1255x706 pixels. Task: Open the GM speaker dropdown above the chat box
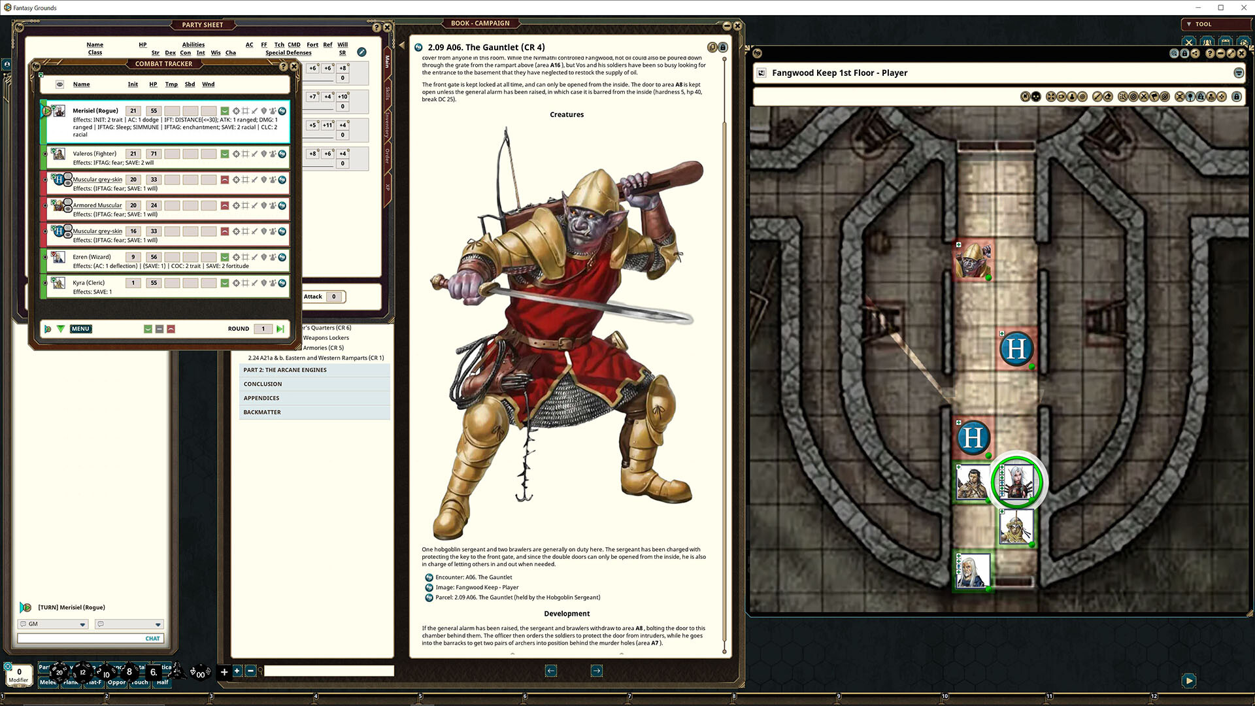coord(52,624)
